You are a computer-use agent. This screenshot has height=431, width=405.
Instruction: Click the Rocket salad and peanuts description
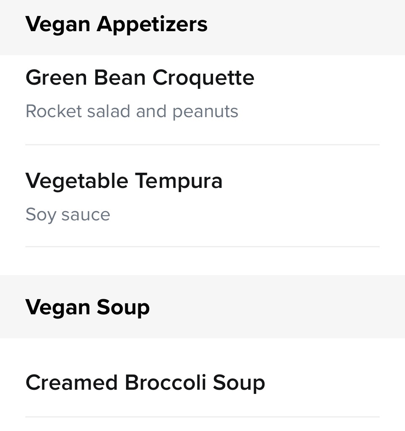132,112
